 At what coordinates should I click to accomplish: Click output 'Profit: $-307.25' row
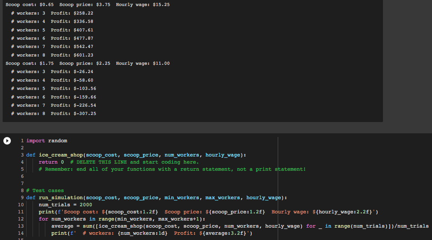coord(54,113)
